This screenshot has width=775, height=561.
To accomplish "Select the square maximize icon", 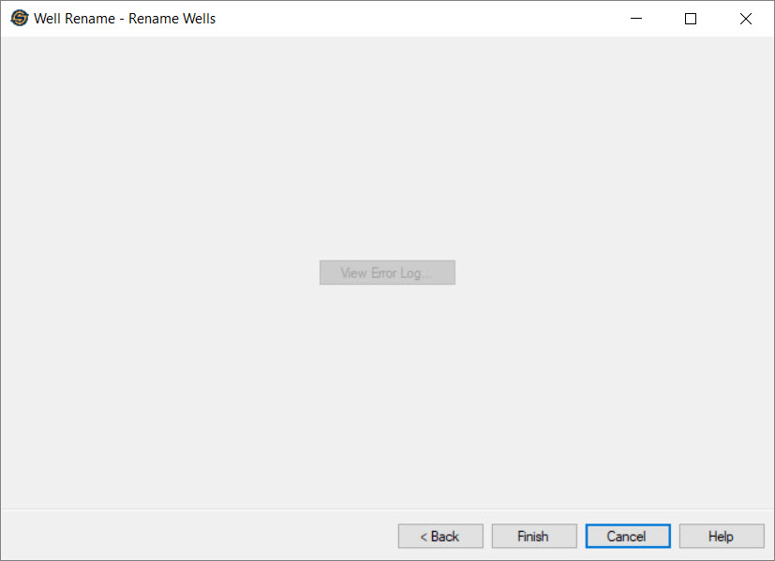I will 691,19.
